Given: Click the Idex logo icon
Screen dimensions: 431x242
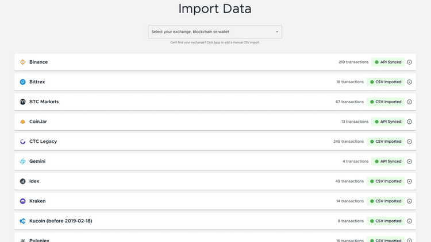Looking at the screenshot, I should [23, 181].
